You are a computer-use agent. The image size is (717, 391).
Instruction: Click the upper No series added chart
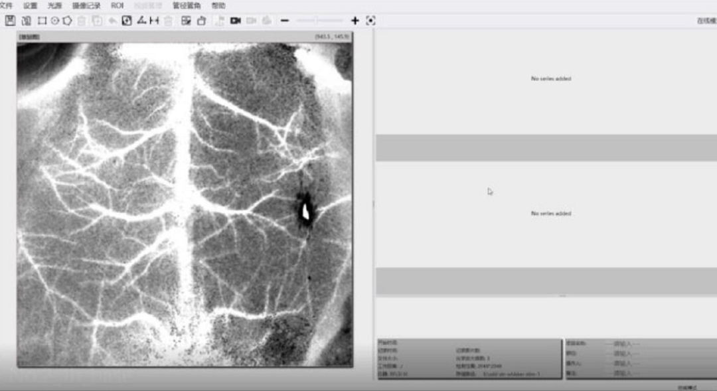point(546,82)
